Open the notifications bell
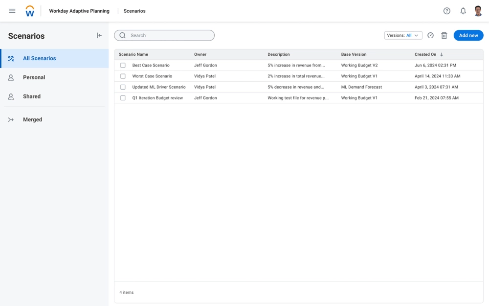Screen dimensions: 489x306 [x=463, y=11]
